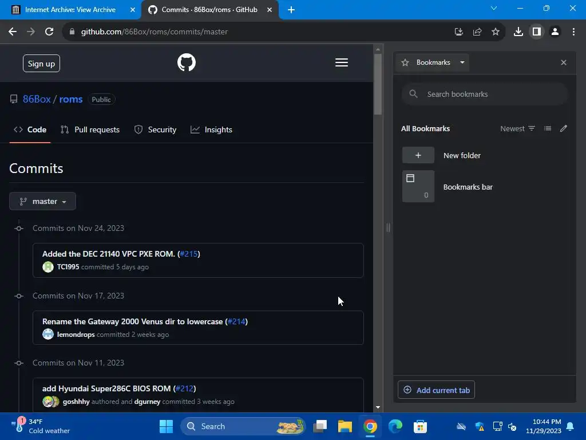Open the roms repository link
Image resolution: width=586 pixels, height=440 pixels.
pos(71,99)
